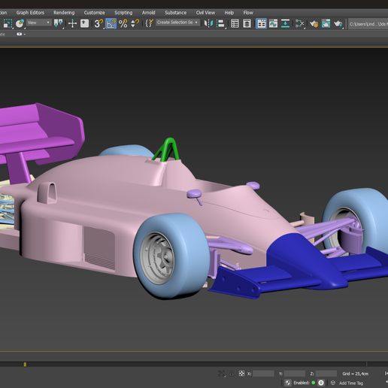Screen dimensions: 388x388
Task: Click the white circle status icon
Action: 321,383
